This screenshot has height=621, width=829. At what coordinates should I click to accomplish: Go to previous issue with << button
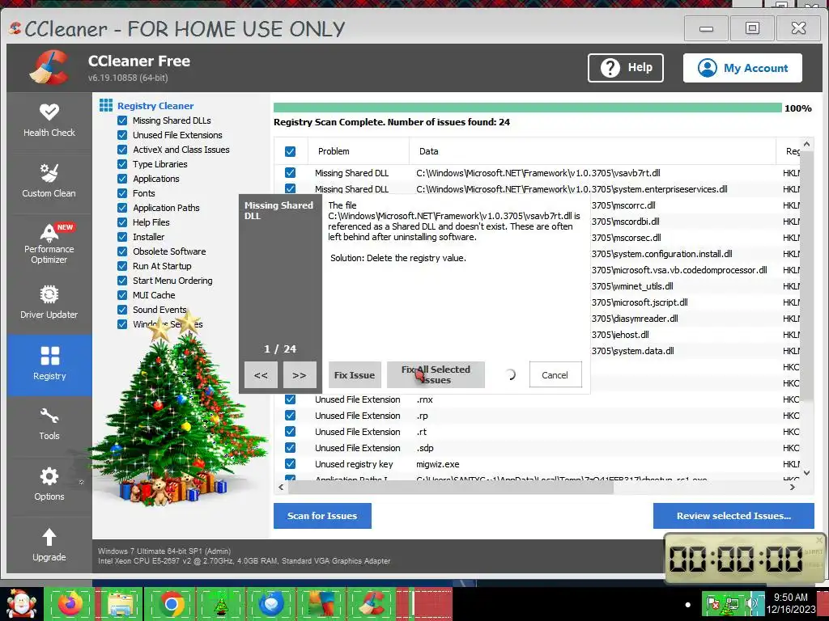coord(261,375)
